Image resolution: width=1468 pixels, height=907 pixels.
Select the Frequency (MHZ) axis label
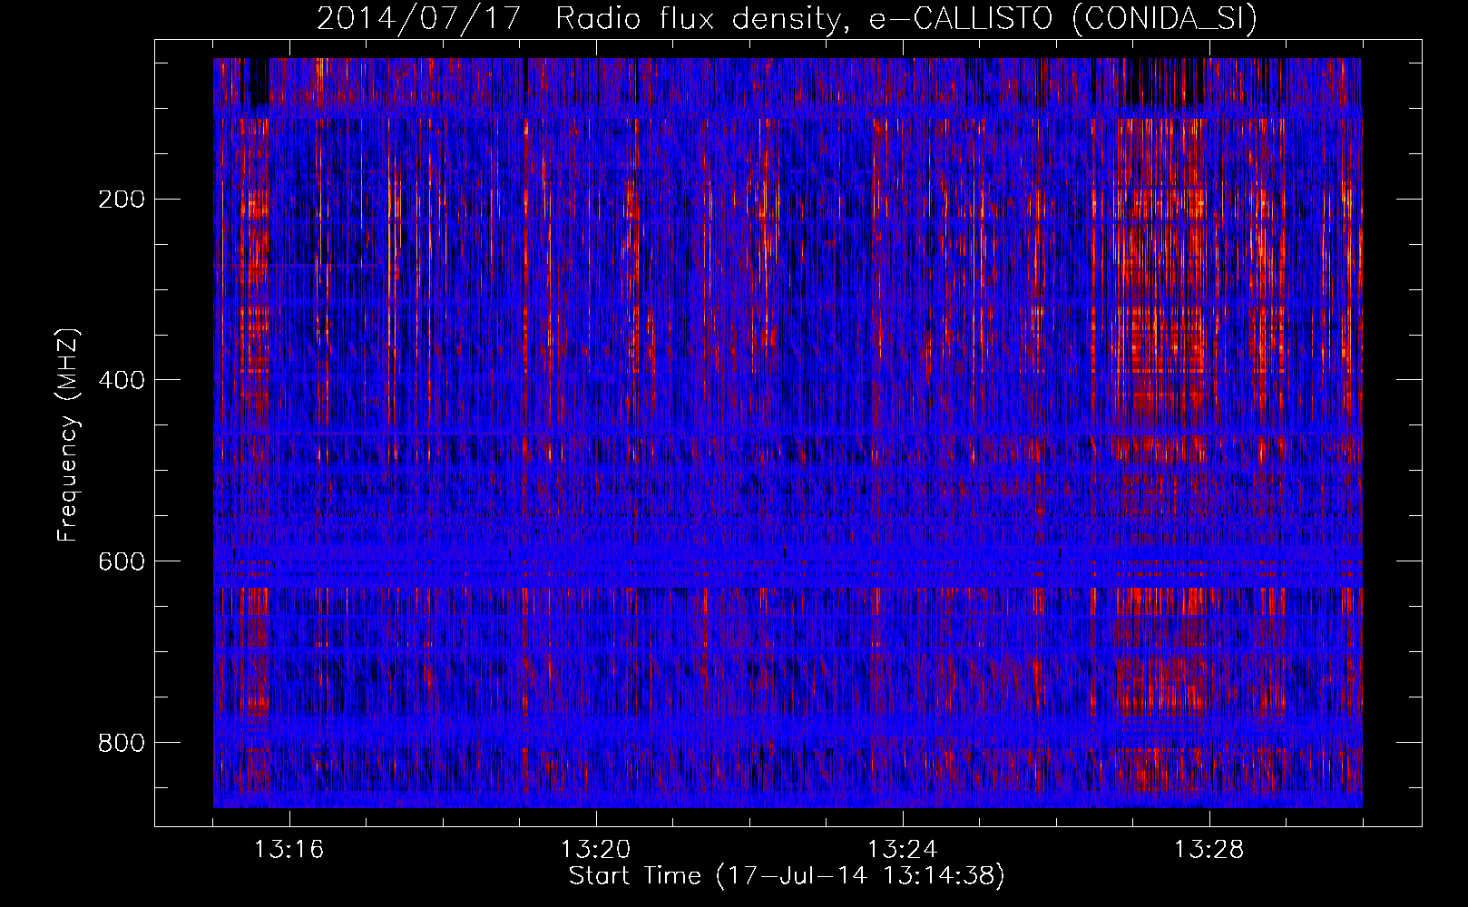pyautogui.click(x=68, y=434)
